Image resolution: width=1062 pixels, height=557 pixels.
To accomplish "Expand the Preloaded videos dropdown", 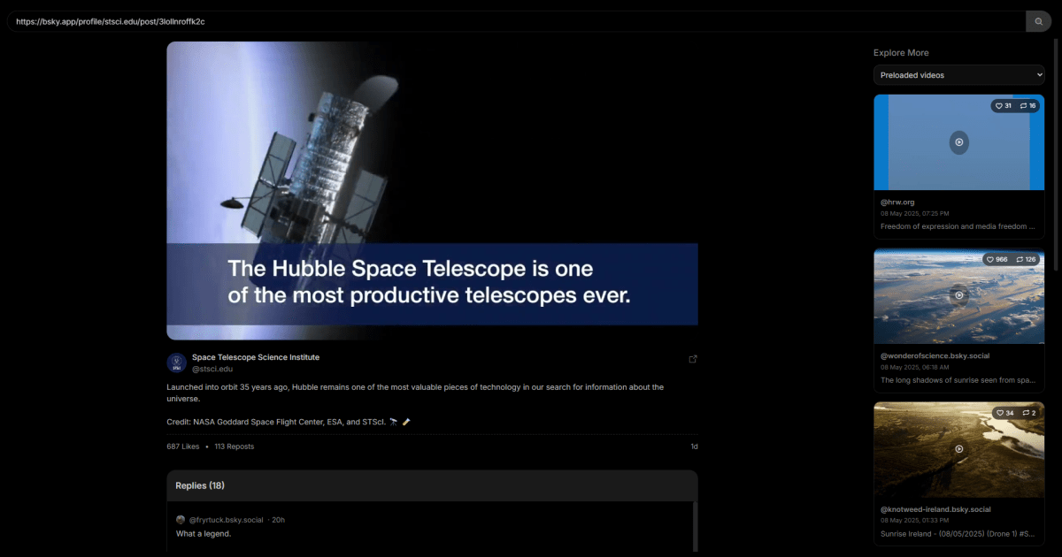I will (x=958, y=75).
